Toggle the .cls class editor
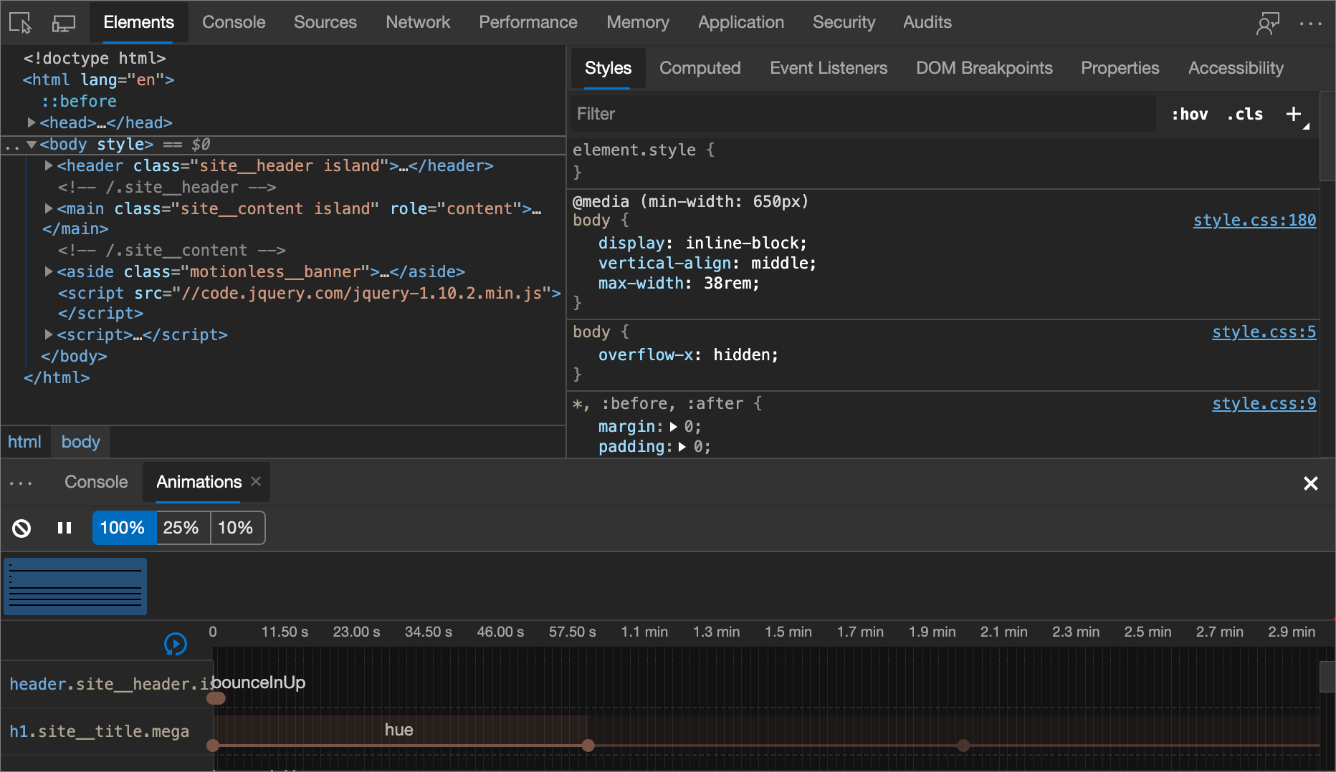The height and width of the screenshot is (772, 1336). pos(1245,114)
